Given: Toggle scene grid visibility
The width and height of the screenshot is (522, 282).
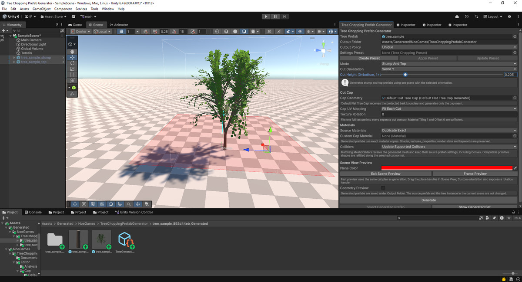Looking at the screenshot, I should point(121,32).
